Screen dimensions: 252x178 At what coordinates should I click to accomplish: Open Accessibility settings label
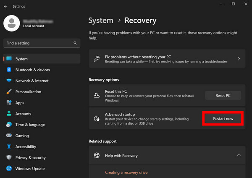(x=26, y=147)
